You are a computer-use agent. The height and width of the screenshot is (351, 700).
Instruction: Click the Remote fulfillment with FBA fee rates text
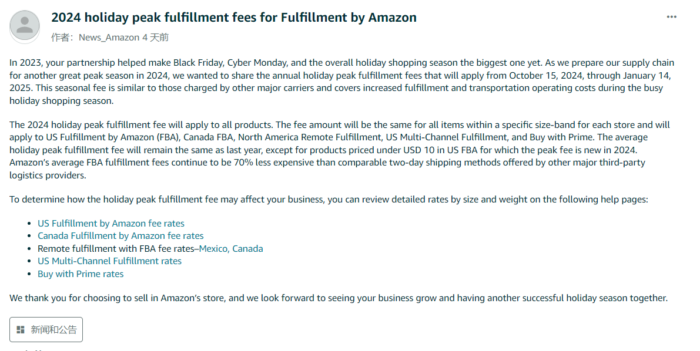click(116, 248)
